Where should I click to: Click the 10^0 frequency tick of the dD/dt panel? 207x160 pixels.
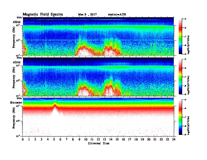[18, 81]
